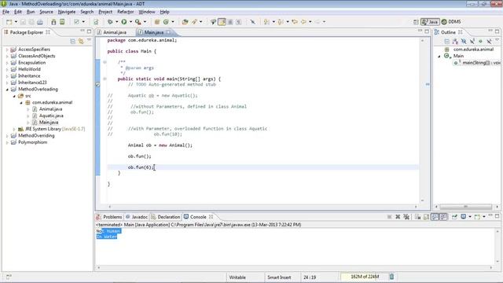503x283 pixels.
Task: Expand the Polymorphism project
Action: 7,142
